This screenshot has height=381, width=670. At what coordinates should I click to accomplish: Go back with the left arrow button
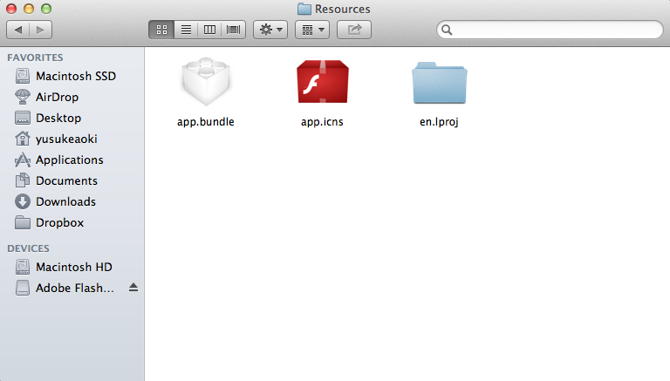18,30
